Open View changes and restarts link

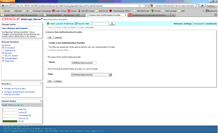click(15, 28)
